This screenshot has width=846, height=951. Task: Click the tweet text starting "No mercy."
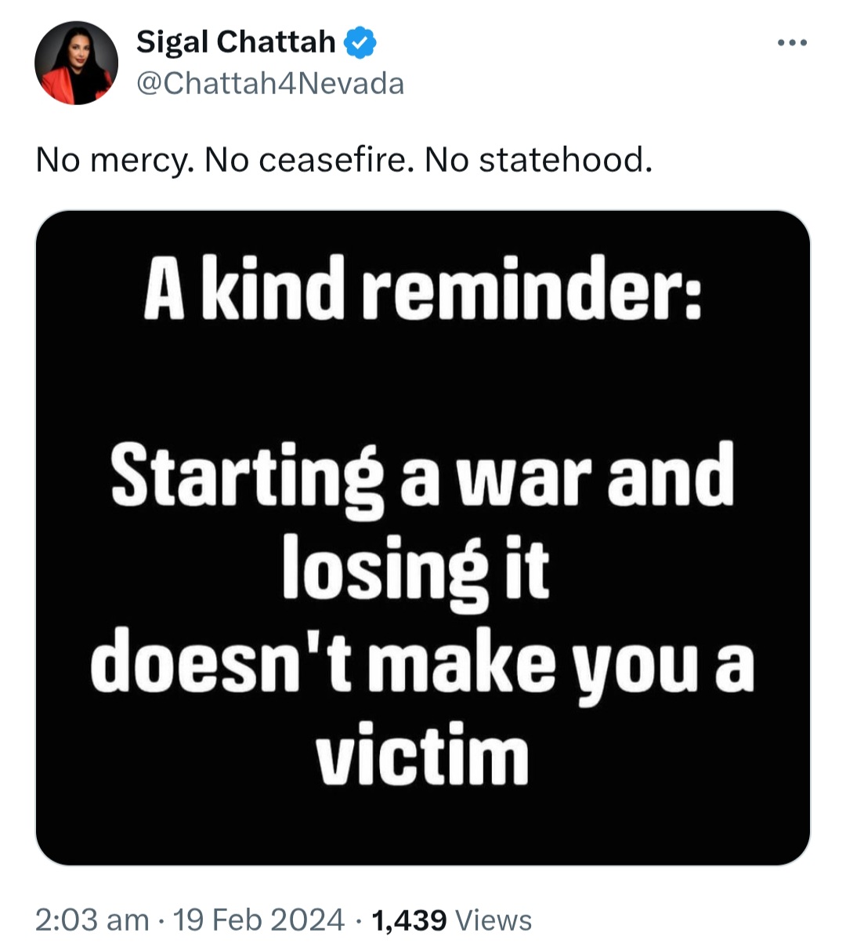coord(343,160)
